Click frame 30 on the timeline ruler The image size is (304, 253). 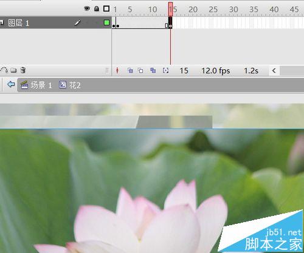tap(233, 10)
